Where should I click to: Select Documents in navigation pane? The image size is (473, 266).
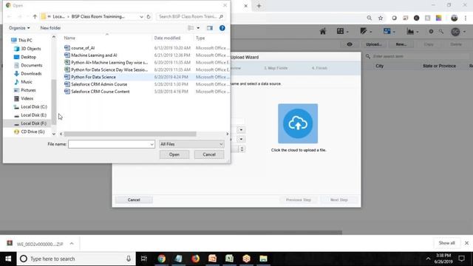(31, 65)
